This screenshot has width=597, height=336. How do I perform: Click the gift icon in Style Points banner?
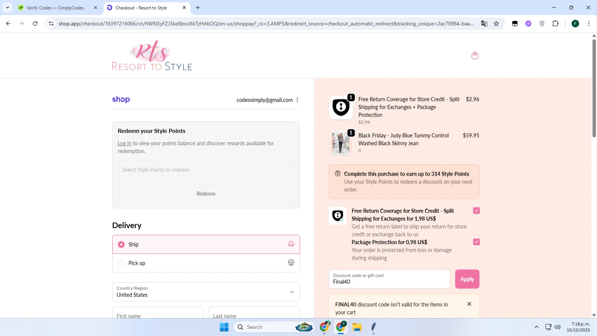[338, 173]
